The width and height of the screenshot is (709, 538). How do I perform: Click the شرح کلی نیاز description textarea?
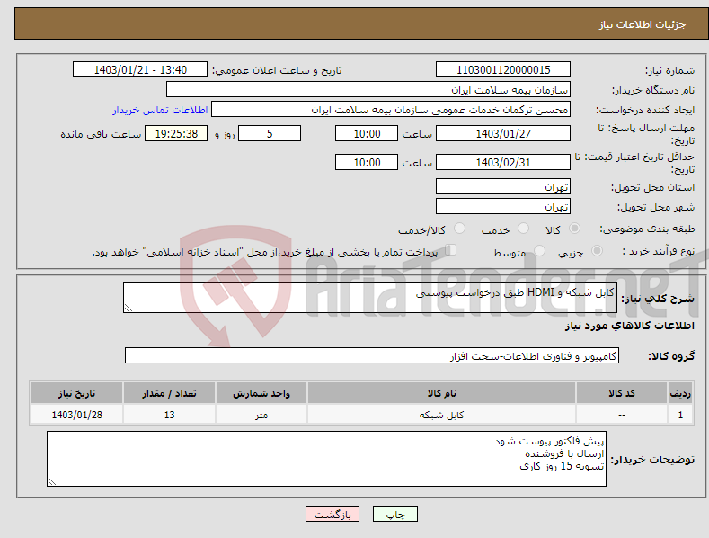pyautogui.click(x=370, y=298)
